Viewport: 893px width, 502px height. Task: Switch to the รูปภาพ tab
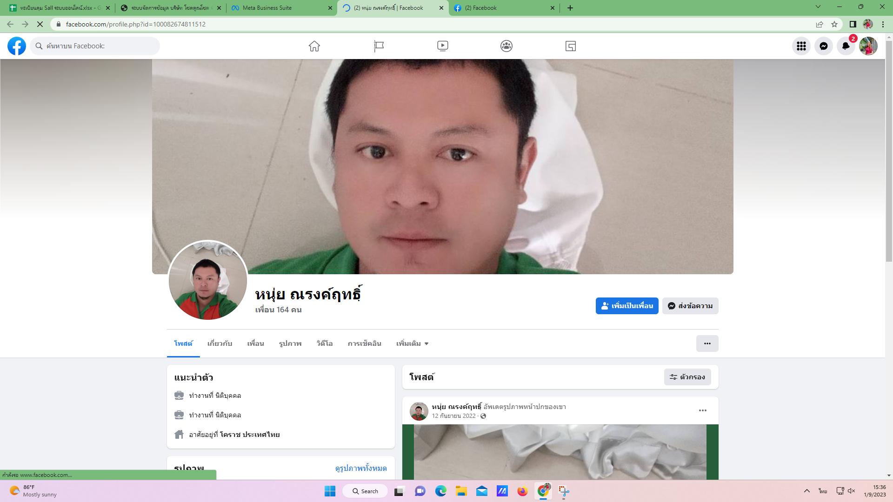[290, 343]
